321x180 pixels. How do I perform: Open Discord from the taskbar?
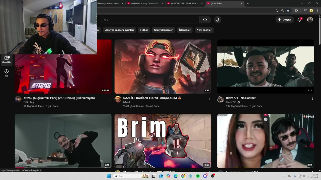pyautogui.click(x=205, y=176)
